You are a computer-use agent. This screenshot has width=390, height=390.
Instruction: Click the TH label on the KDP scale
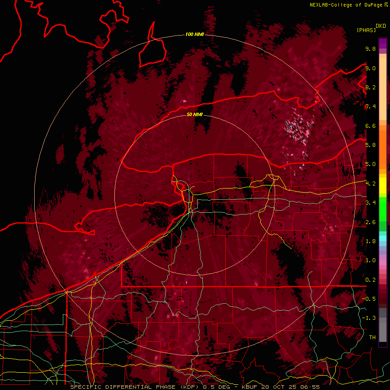click(372, 338)
